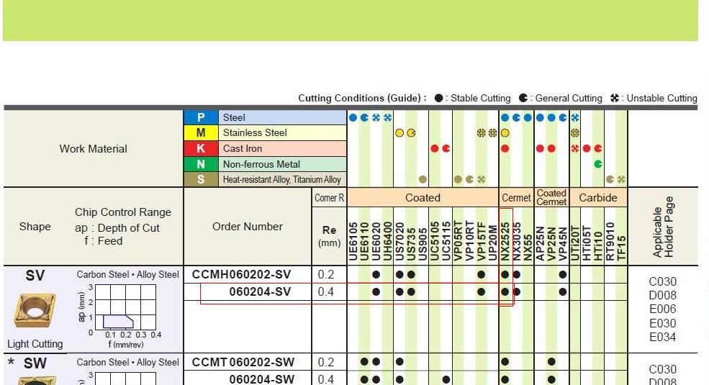Click the UC5105 grade column label

pos(435,241)
